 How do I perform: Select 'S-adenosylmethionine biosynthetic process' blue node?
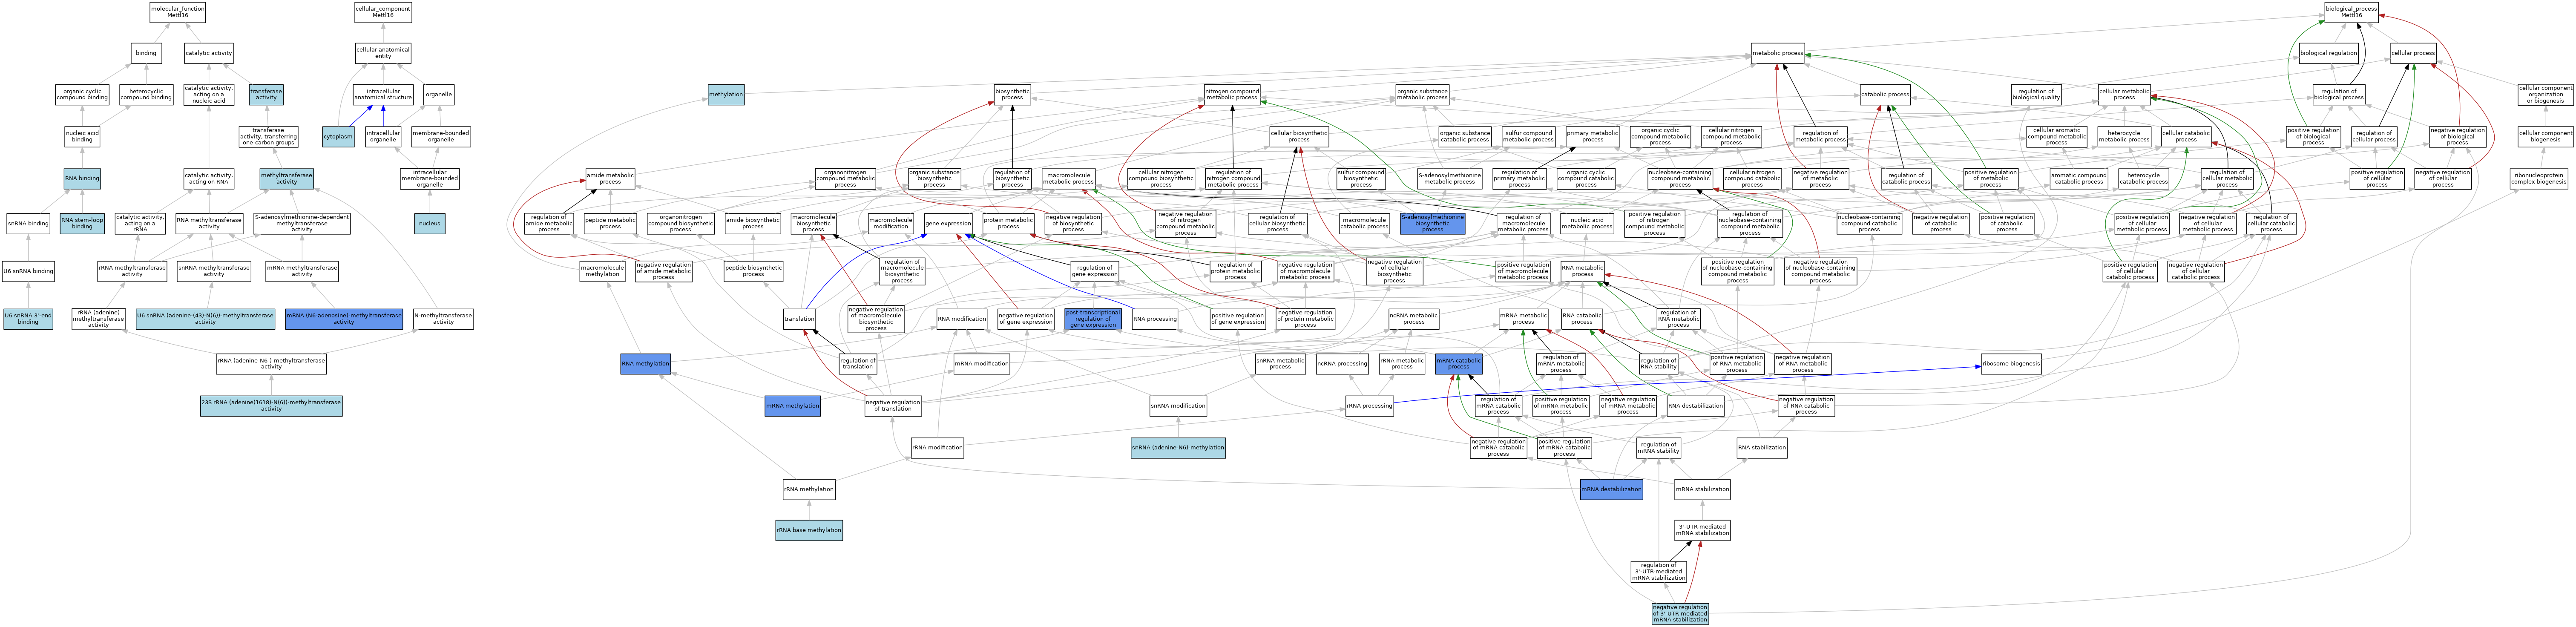1433,224
